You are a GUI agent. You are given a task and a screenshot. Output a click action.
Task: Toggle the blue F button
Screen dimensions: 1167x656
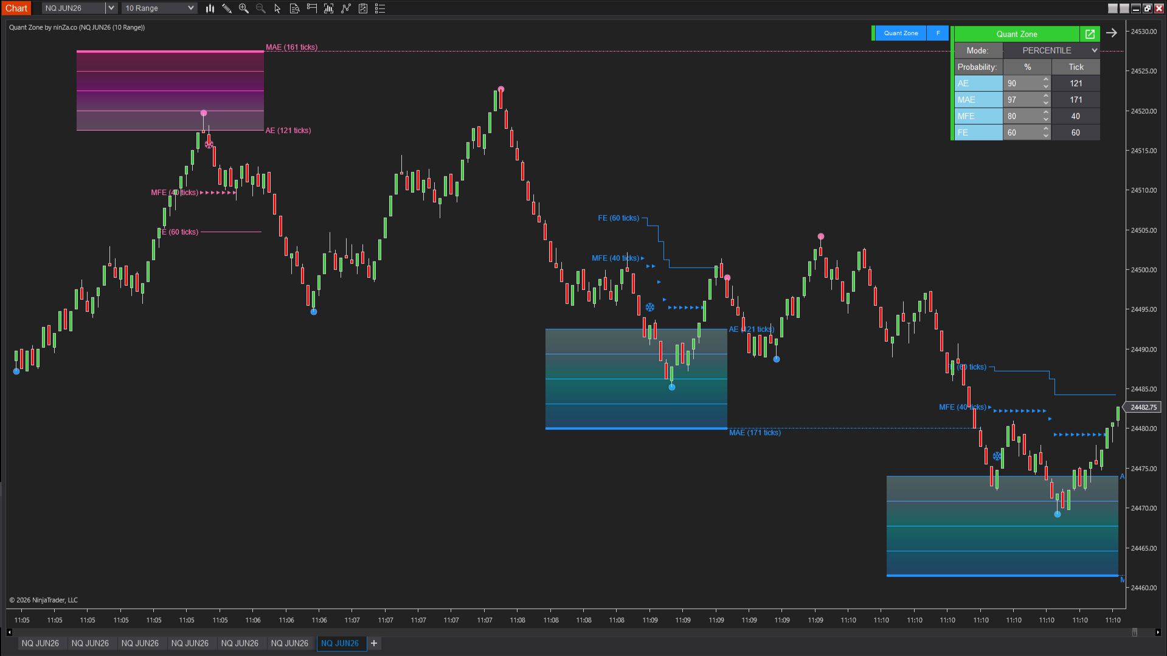pos(938,33)
